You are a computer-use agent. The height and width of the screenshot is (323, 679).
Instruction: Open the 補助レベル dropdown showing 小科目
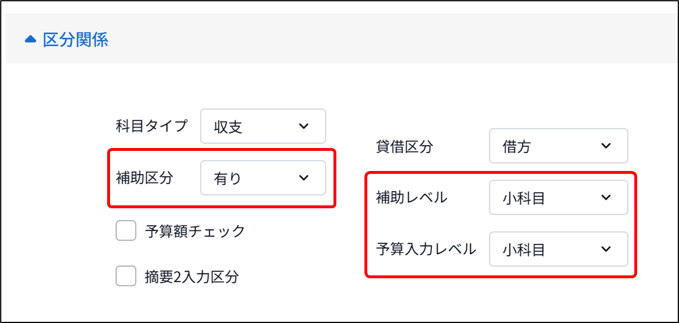click(559, 197)
